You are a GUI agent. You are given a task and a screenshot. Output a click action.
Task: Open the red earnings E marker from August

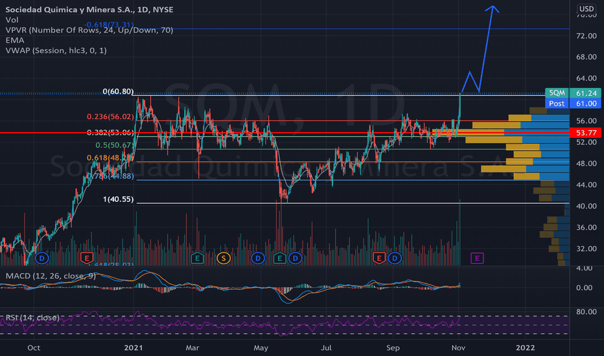coord(379,258)
